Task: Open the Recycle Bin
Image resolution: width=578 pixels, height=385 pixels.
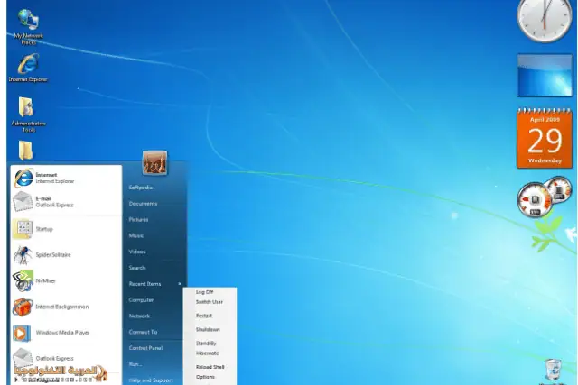Action: pos(554,371)
